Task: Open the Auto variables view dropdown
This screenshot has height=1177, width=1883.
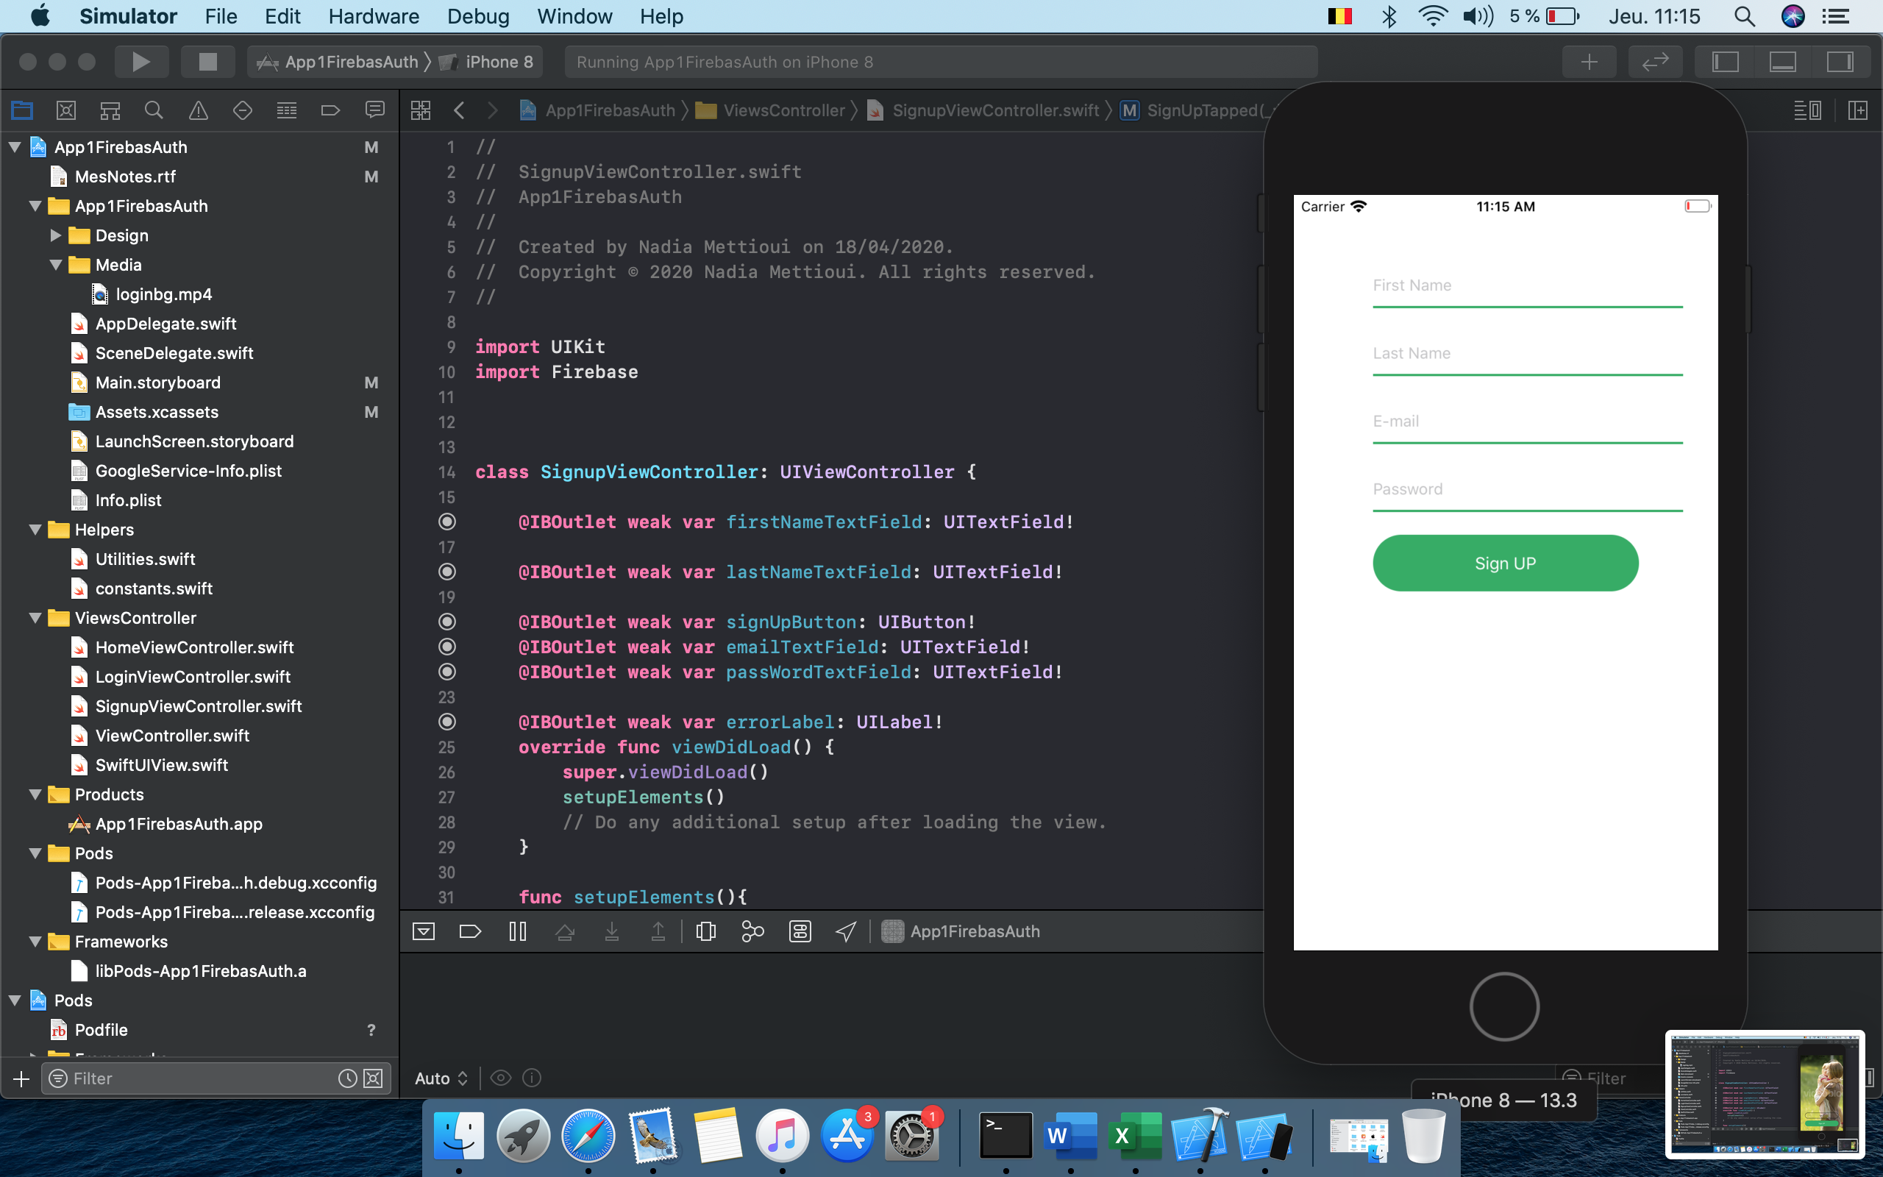Action: click(x=441, y=1078)
